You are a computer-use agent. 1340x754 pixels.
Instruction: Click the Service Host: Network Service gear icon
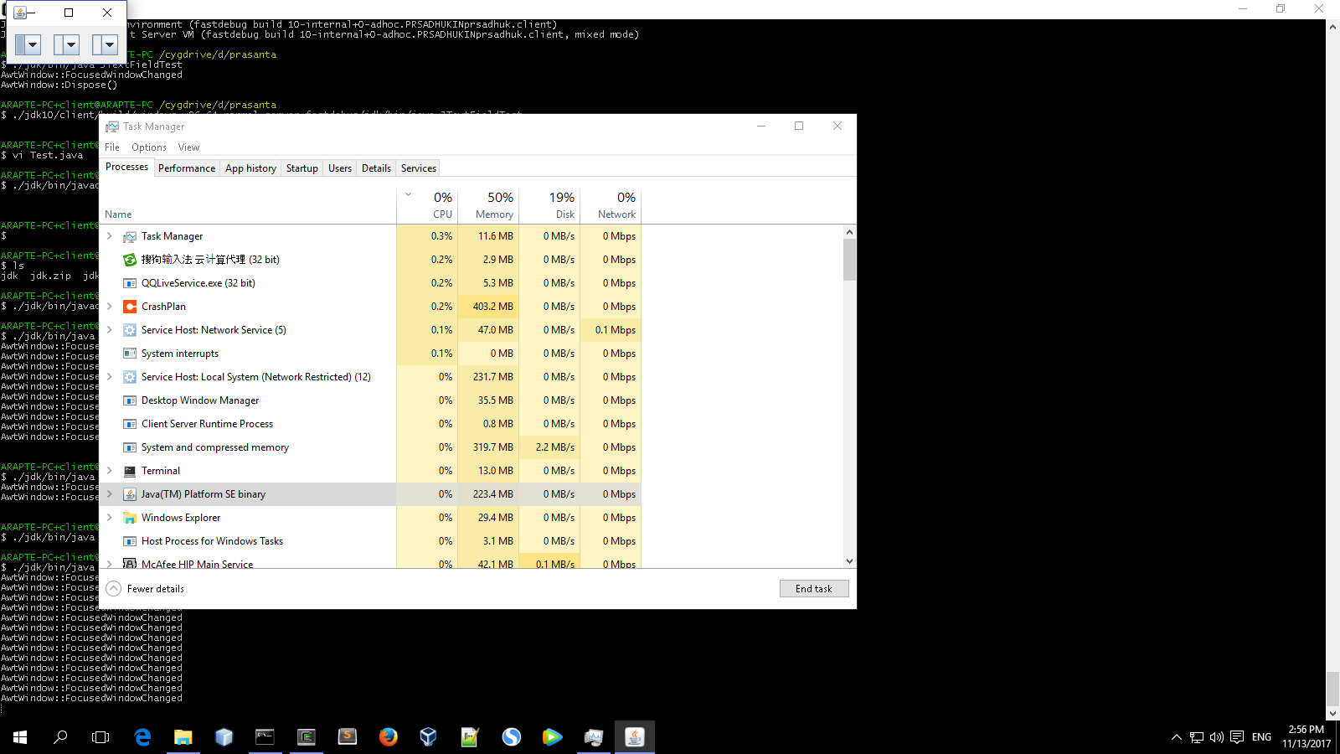click(130, 330)
